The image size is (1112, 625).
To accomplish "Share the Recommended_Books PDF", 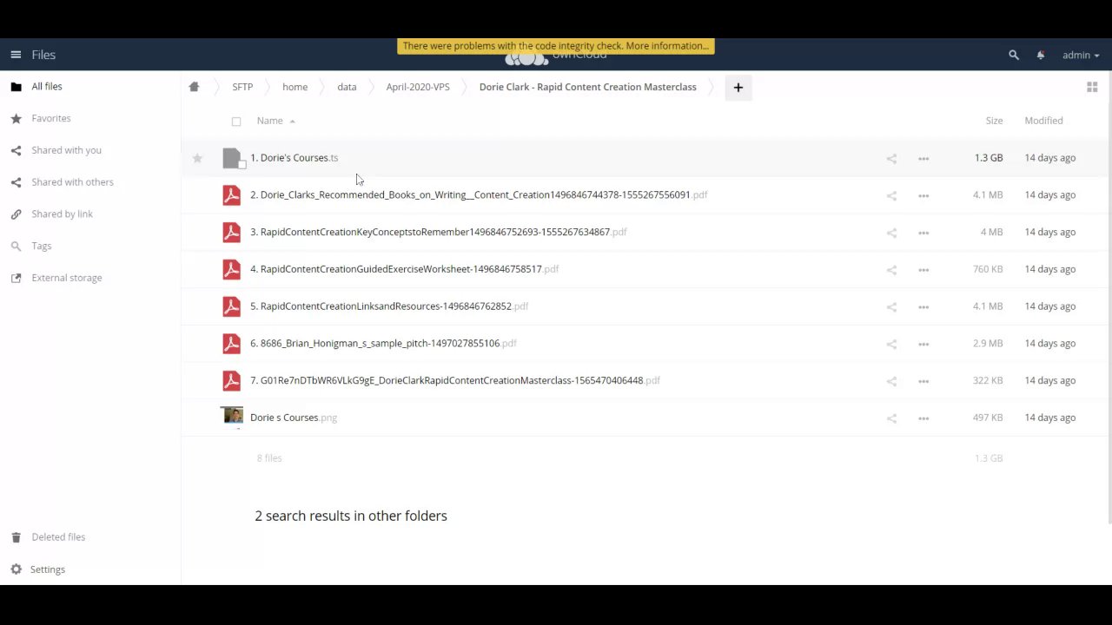I will (891, 196).
